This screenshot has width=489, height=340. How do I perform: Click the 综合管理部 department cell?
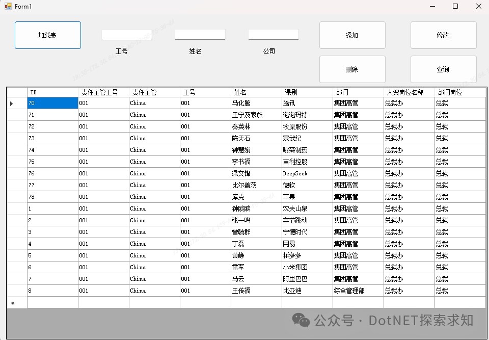tap(358, 291)
